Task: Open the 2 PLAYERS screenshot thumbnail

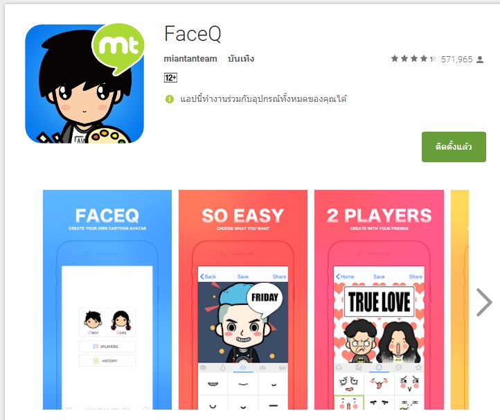Action: [x=379, y=299]
